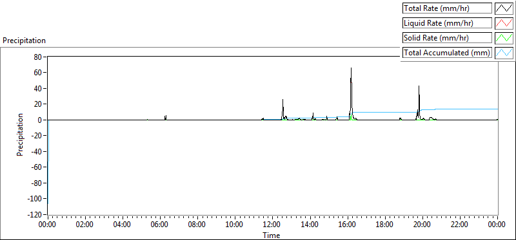
Task: Click the rate peak at about 12:30
Action: 283,109
